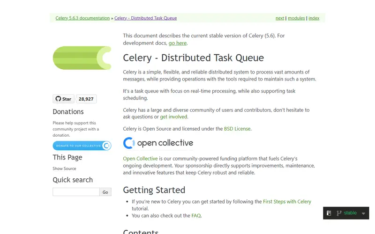Click Donate to our collective button
Viewport: 375px width, 234px height.
click(x=82, y=146)
